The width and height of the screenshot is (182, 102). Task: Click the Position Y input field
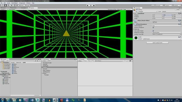coord(167,15)
